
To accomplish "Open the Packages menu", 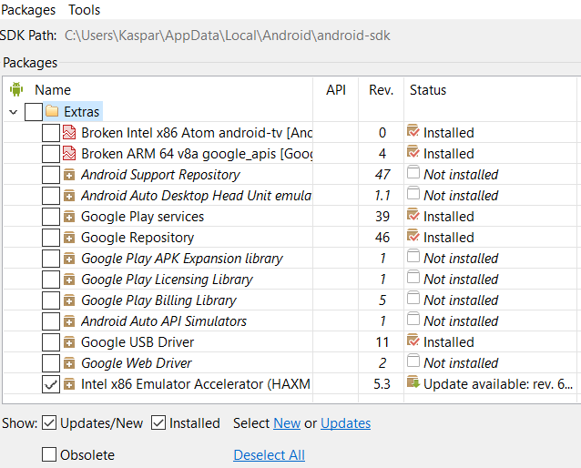I will tap(29, 10).
